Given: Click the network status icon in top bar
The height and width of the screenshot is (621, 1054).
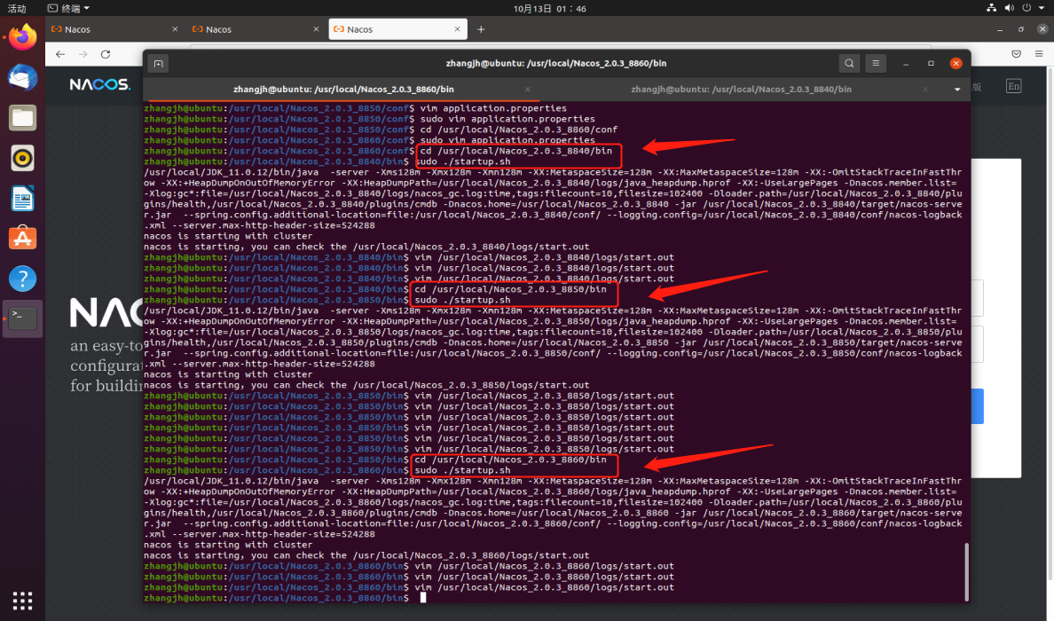Looking at the screenshot, I should [992, 8].
